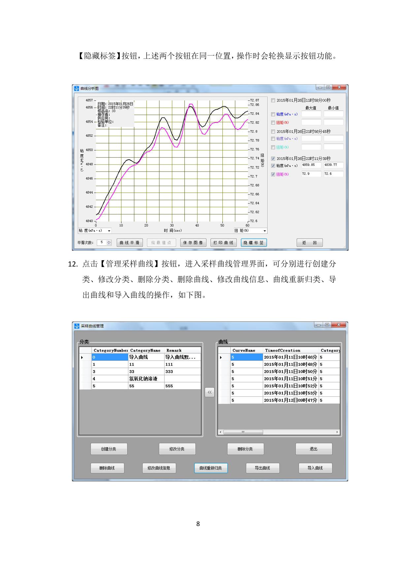Viewport: 396px width, 561px height.
Task: Select curve created 2015年01月11日10时48分
Action: (291, 364)
